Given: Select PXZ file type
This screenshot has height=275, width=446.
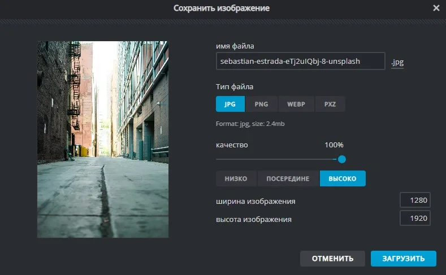Looking at the screenshot, I should click(330, 104).
